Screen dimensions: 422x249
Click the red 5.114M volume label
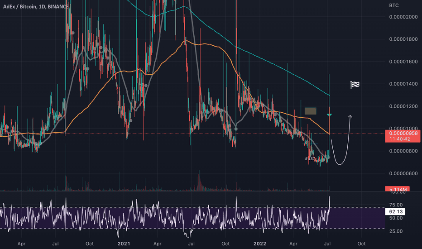398,189
